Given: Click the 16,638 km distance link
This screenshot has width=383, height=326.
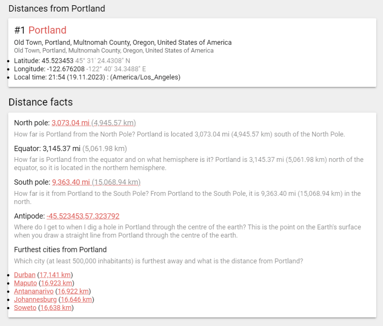Looking at the screenshot, I should coord(56,308).
